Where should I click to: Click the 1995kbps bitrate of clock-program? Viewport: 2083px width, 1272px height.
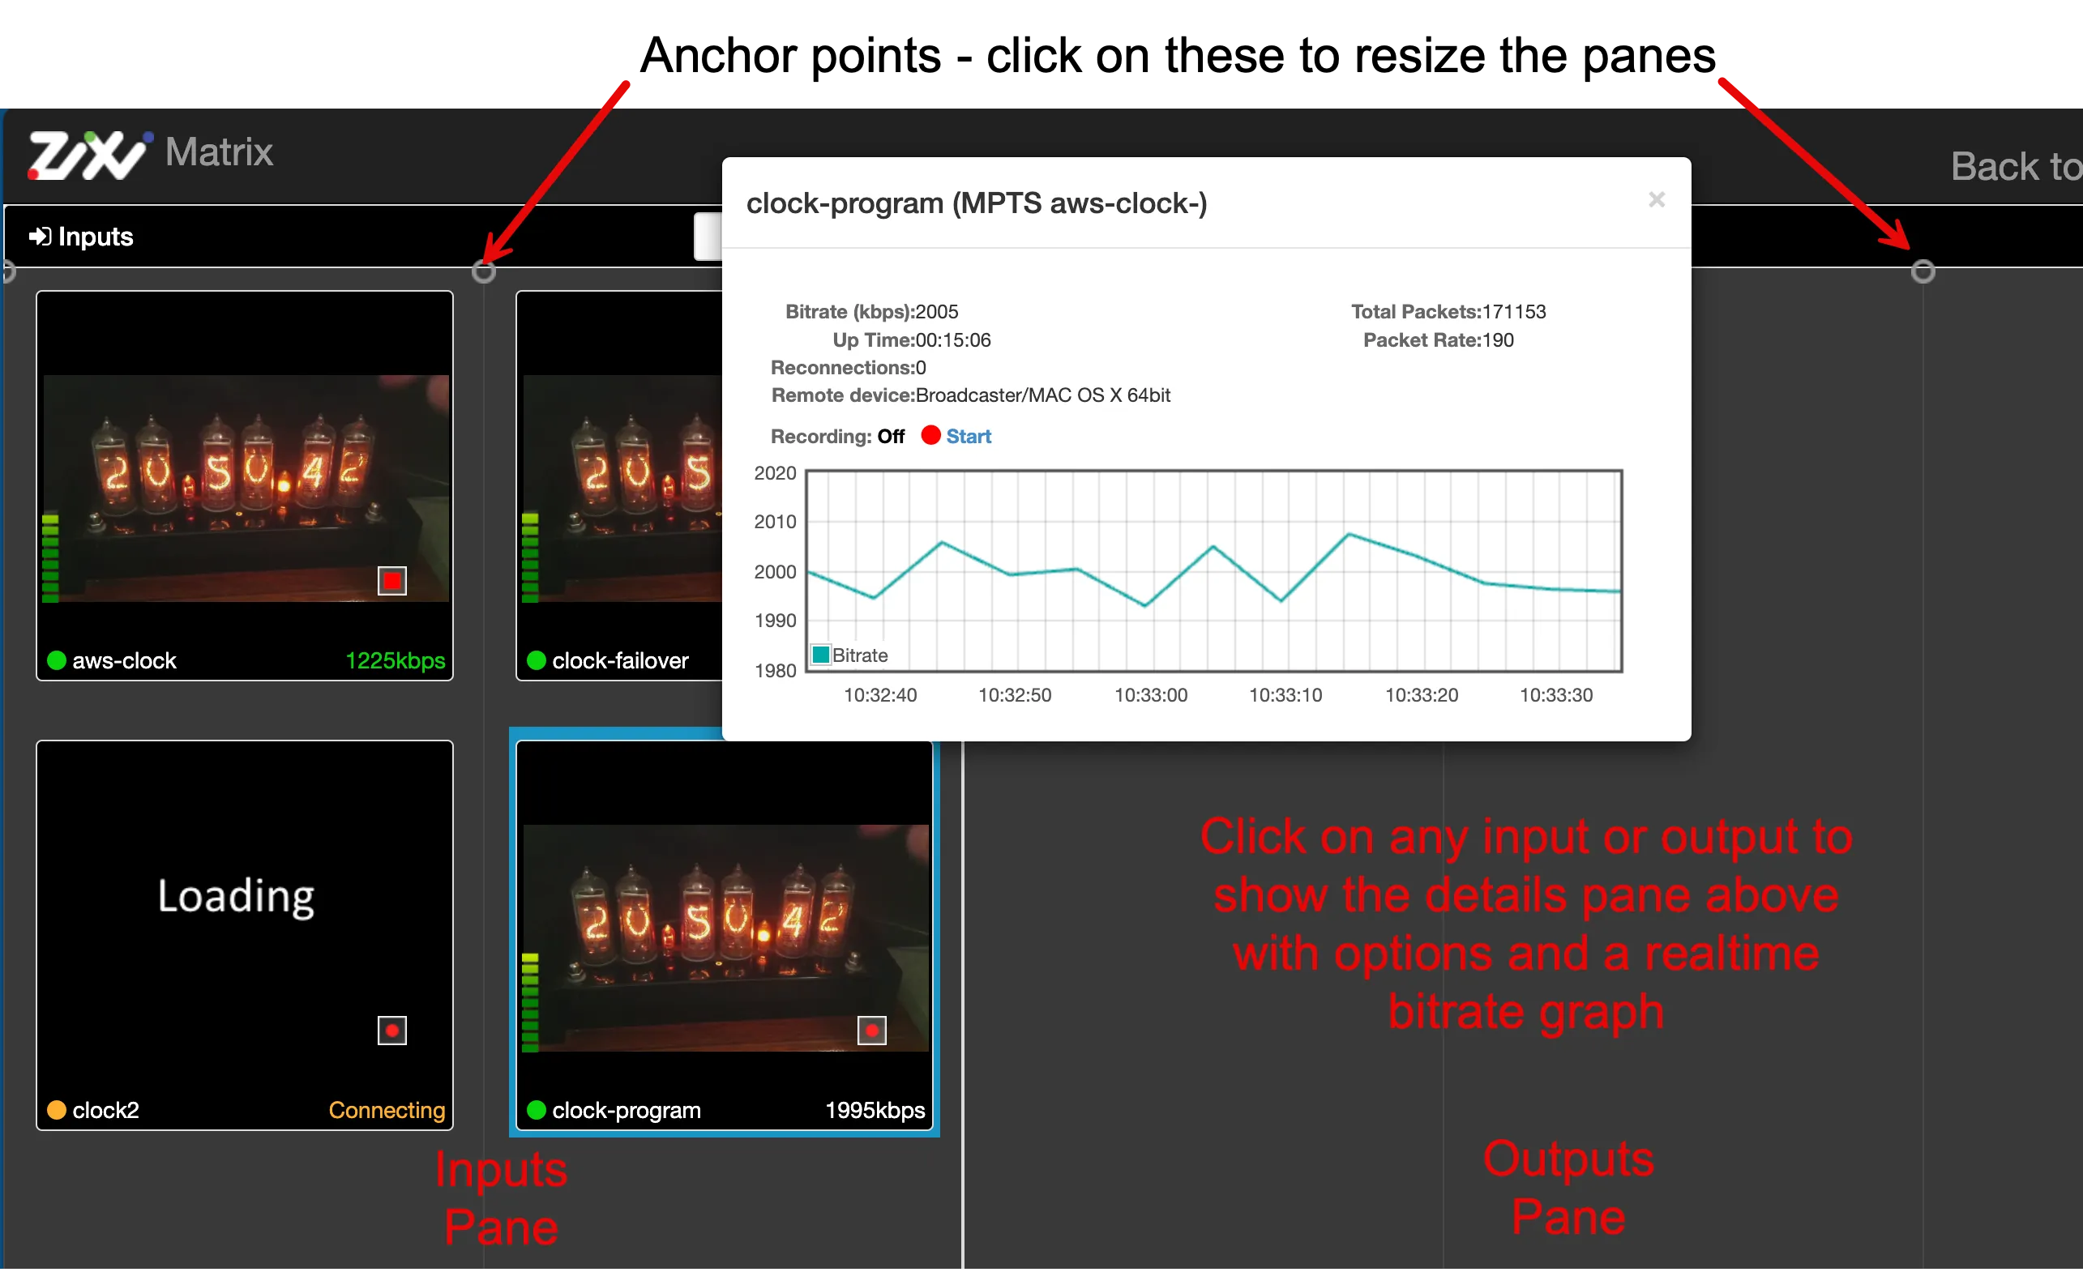tap(875, 1111)
